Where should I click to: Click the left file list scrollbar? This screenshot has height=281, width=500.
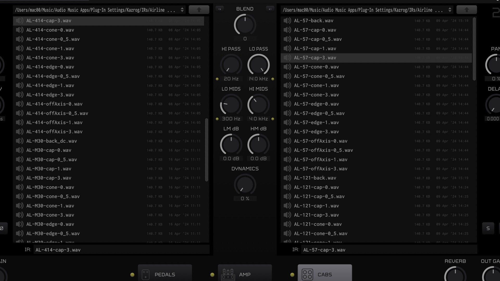(207, 150)
